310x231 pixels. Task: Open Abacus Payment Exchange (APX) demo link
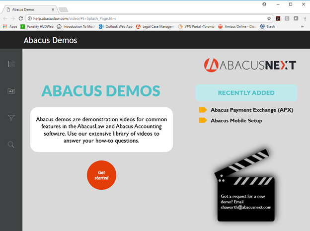[252, 110]
